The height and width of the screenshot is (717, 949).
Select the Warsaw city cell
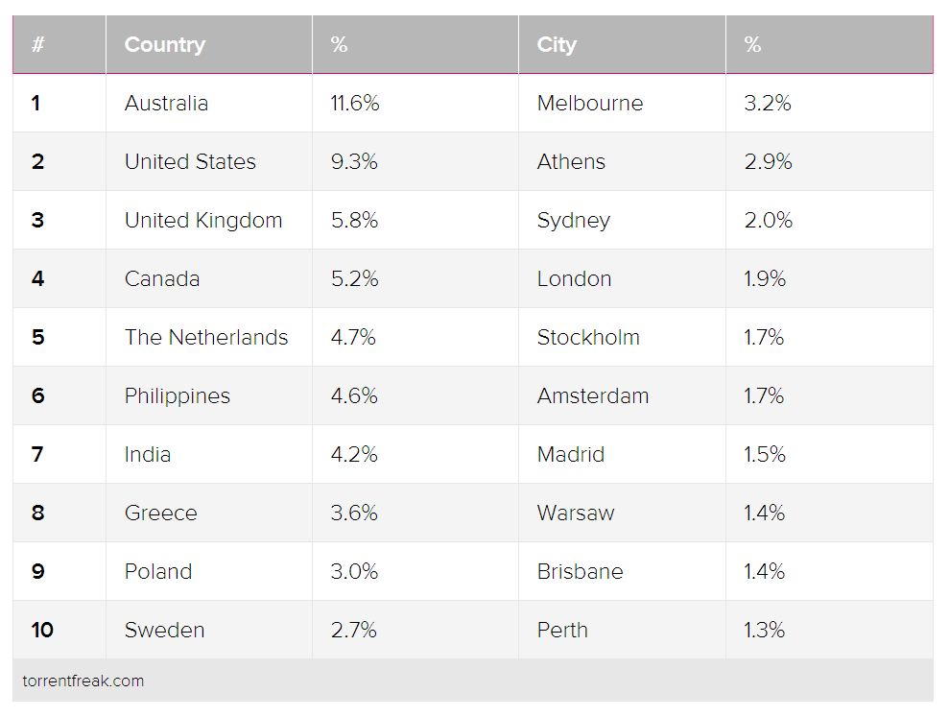[576, 514]
